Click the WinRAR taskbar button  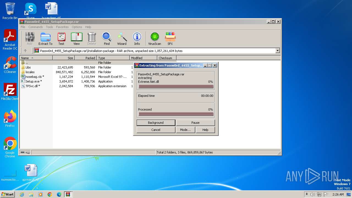click(x=68, y=194)
